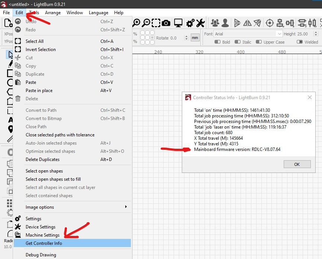The height and width of the screenshot is (259, 322).
Task: Click the Invert Selection menu icon
Action: 18,50
